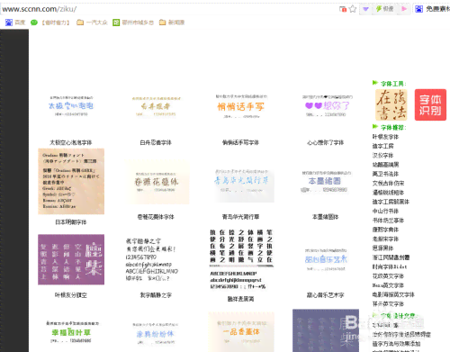Click the 青鸟华光简行草 caption link

240,217
